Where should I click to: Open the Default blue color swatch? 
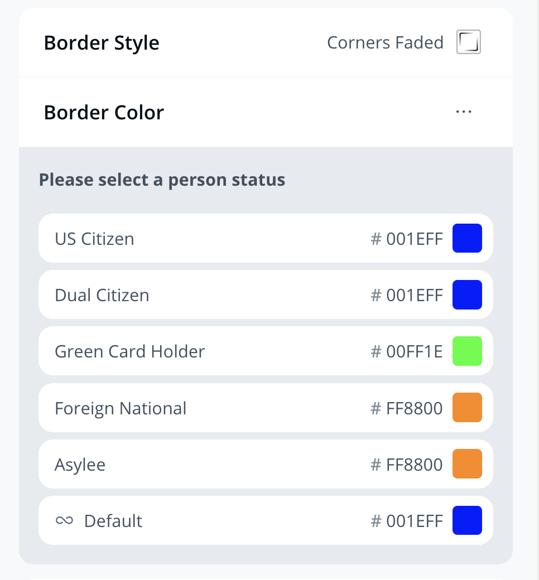pyautogui.click(x=467, y=520)
